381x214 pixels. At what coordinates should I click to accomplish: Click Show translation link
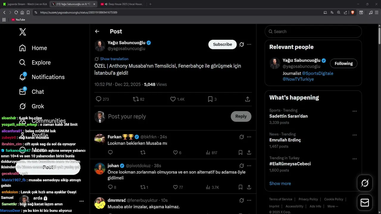tap(114, 59)
